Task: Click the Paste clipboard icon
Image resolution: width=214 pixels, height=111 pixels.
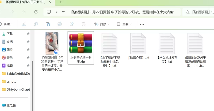Action: 48,24
